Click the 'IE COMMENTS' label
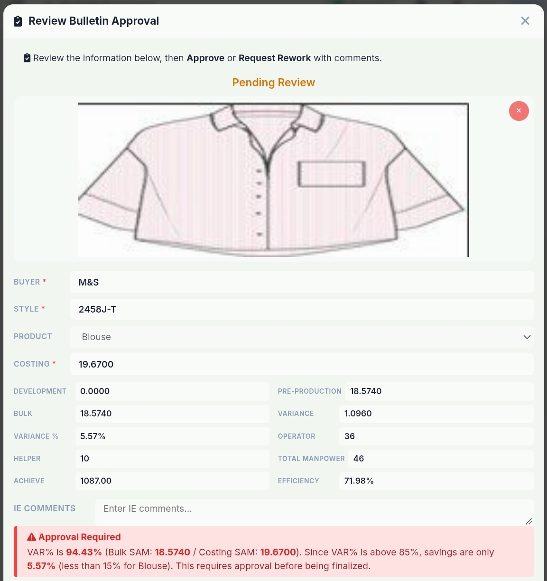 [x=45, y=508]
